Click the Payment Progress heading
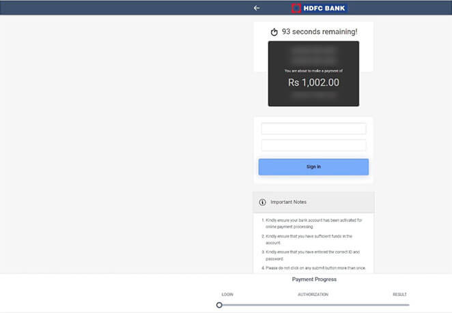This screenshot has width=452, height=313. [x=314, y=280]
